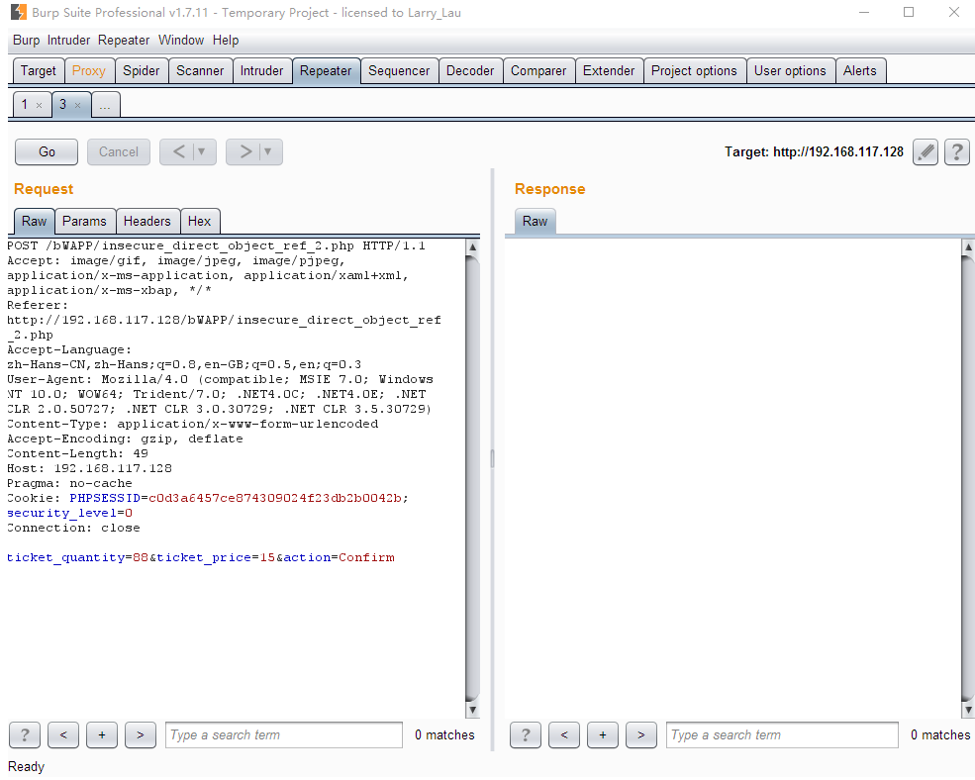975x780 pixels.
Task: Click response pane scroll up arrow
Action: (x=968, y=246)
